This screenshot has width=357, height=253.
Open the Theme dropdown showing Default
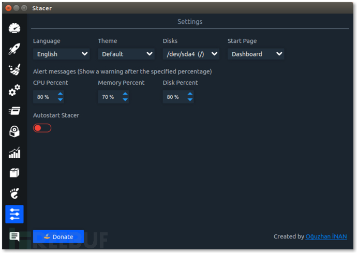pyautogui.click(x=126, y=54)
